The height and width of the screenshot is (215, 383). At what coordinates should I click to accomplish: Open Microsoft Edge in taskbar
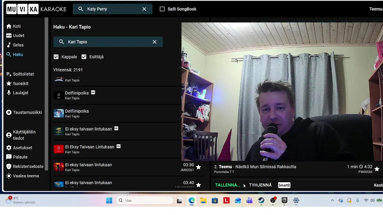pos(191,200)
